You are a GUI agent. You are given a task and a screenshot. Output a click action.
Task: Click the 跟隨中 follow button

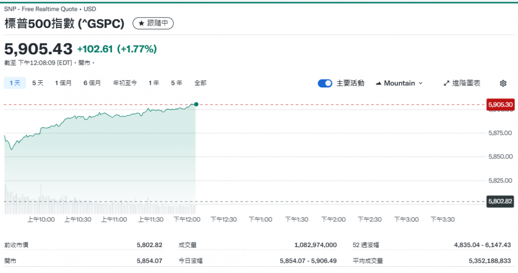[x=153, y=23]
